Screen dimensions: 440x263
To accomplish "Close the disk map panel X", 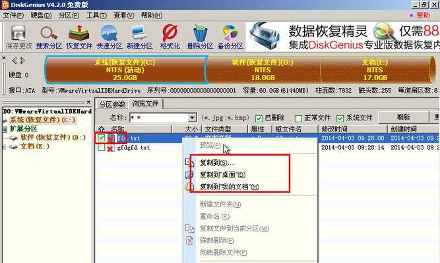I will tap(4, 58).
